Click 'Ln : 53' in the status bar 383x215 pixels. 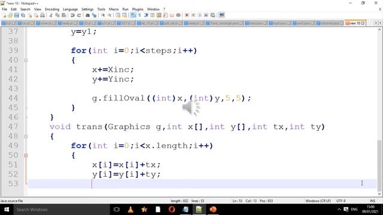[237, 201]
